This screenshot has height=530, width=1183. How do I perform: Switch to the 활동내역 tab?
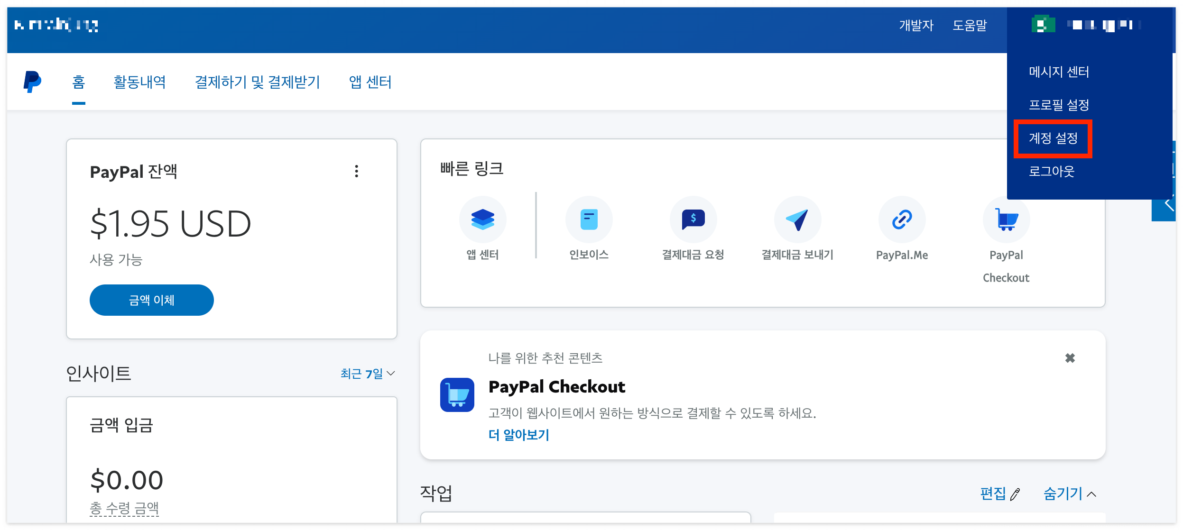139,82
